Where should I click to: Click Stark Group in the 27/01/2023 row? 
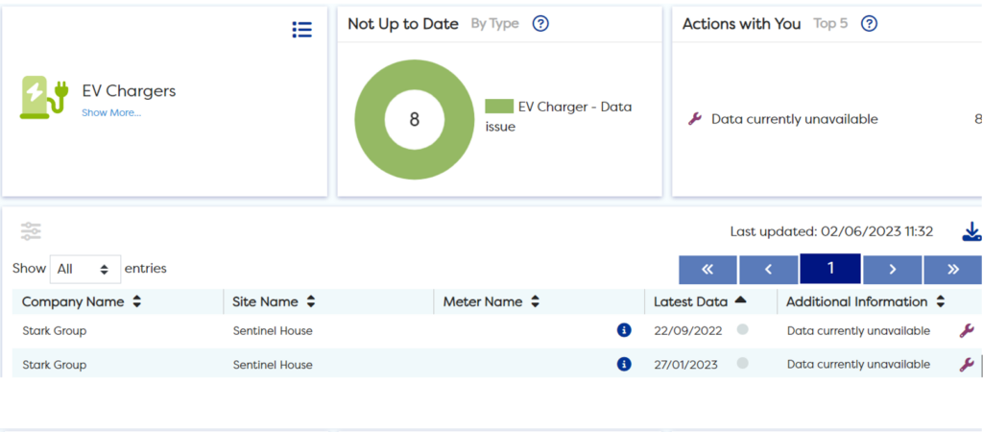55,364
